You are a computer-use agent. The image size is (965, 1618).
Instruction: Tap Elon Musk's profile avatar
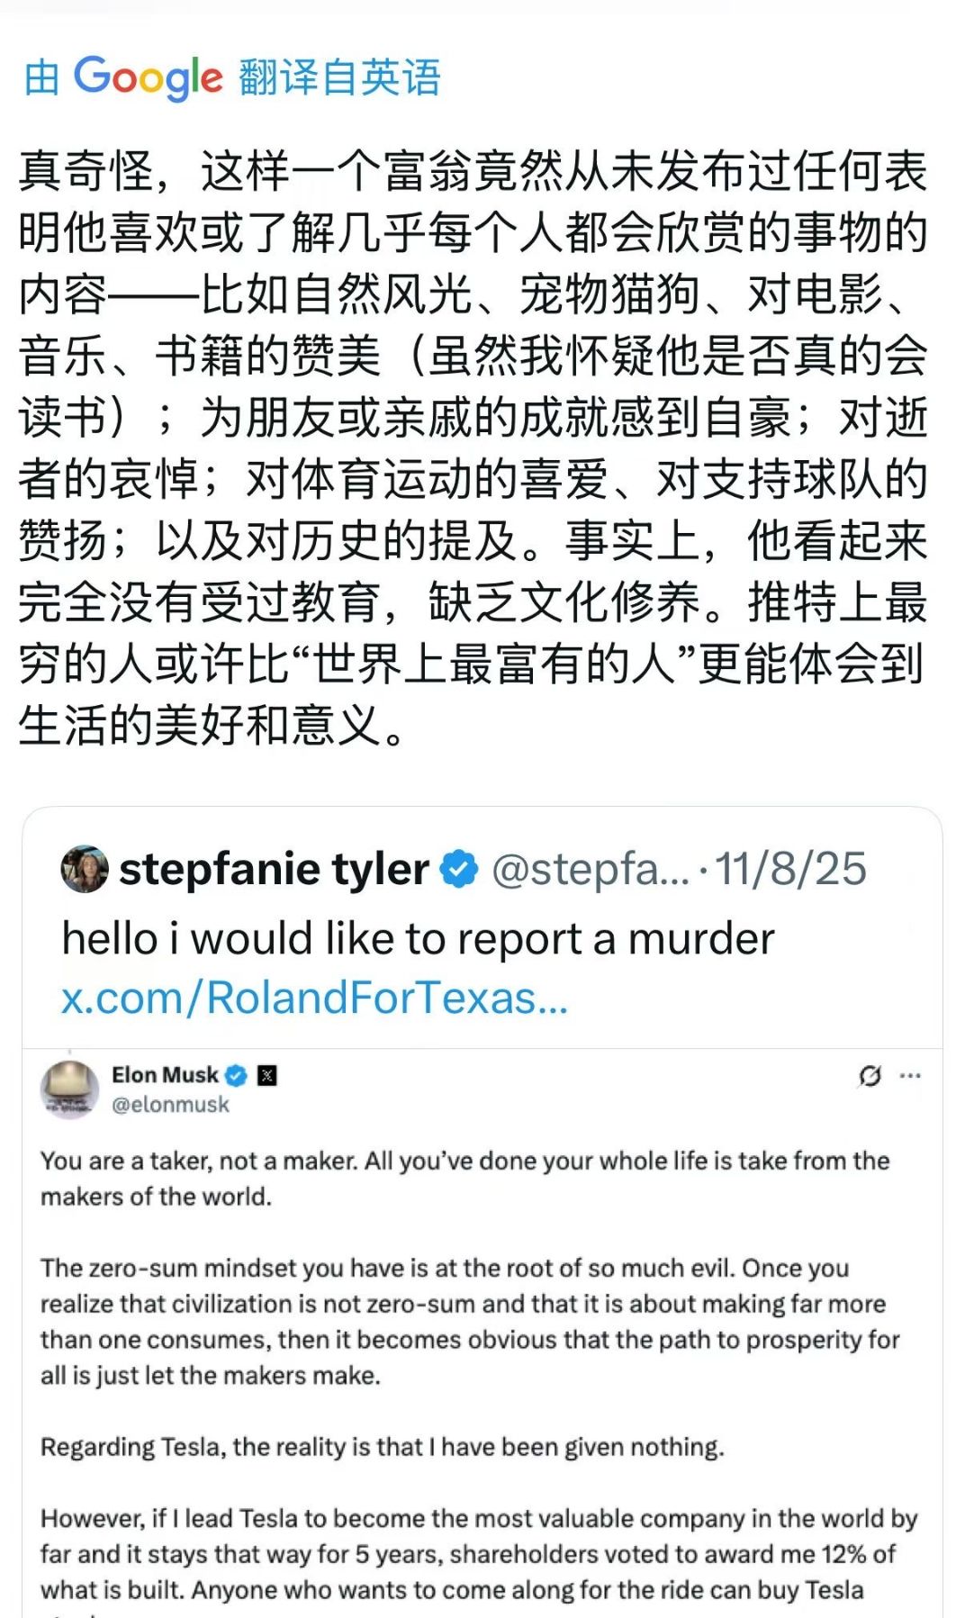[x=69, y=1089]
